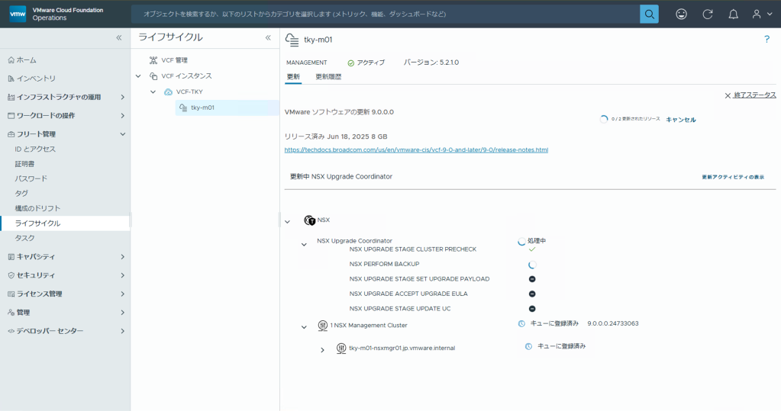Viewport: 781px width, 411px height.
Task: Click the refresh icon in header
Action: pos(707,14)
